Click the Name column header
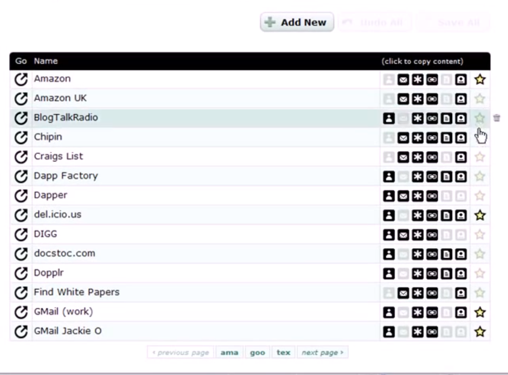 pyautogui.click(x=46, y=61)
